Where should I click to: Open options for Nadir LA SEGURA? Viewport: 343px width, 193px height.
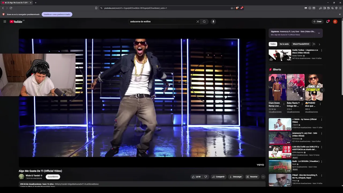tap(322, 162)
